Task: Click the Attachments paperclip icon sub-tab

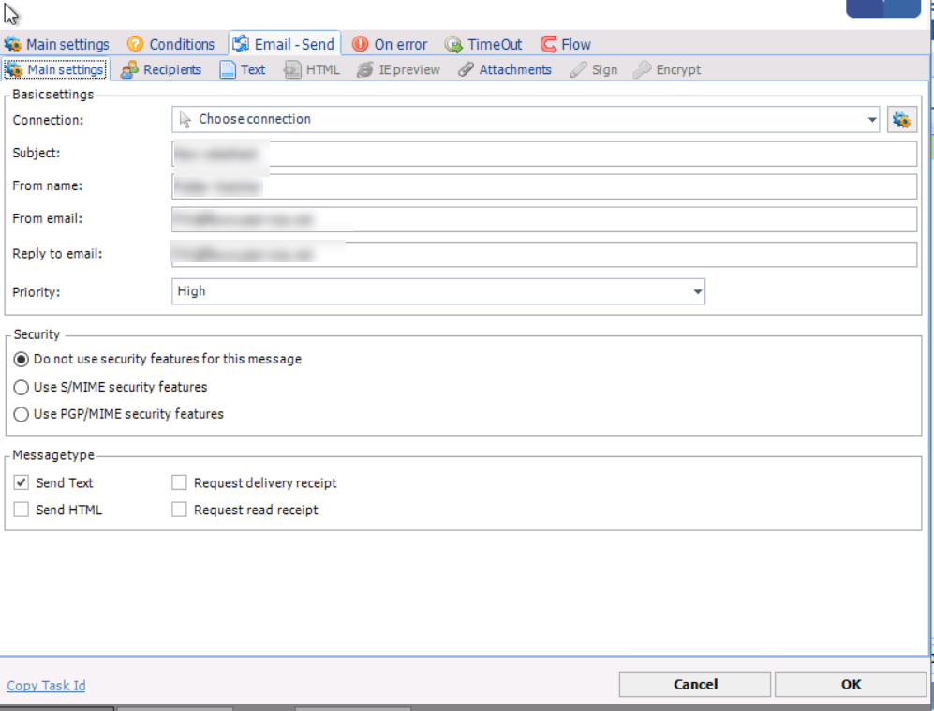Action: [466, 70]
